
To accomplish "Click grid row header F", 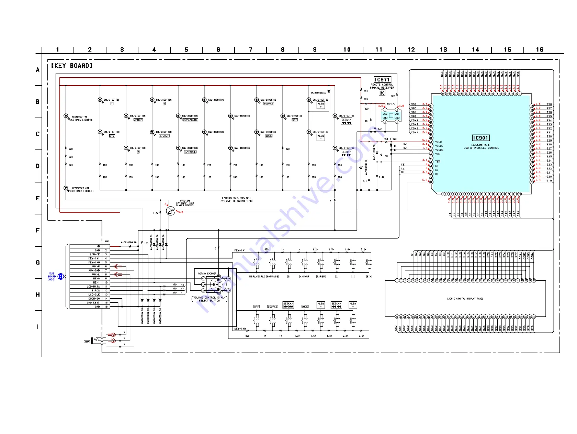I will point(37,230).
